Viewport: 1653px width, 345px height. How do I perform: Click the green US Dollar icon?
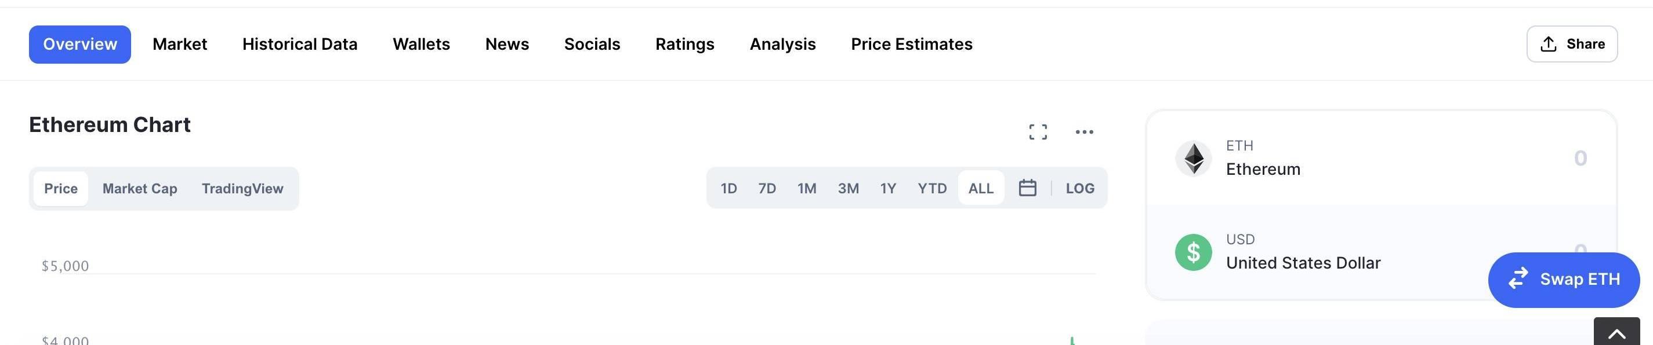1193,252
